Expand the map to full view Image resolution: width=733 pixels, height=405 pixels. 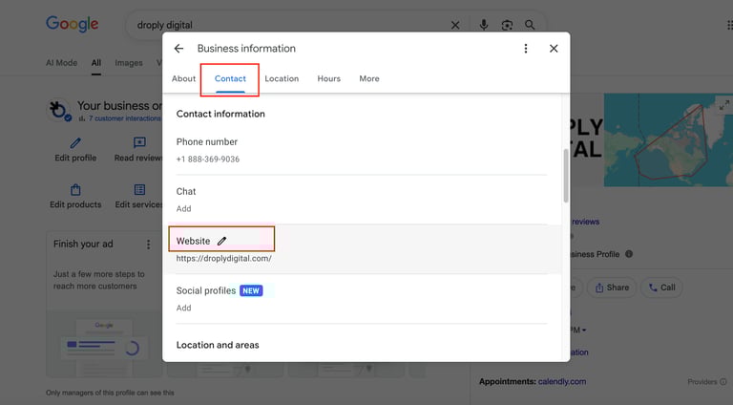[x=723, y=105]
